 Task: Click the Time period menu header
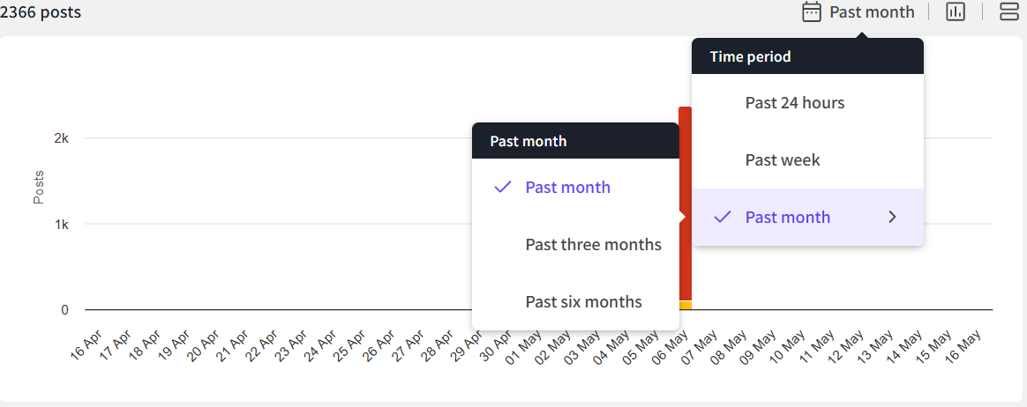point(750,56)
